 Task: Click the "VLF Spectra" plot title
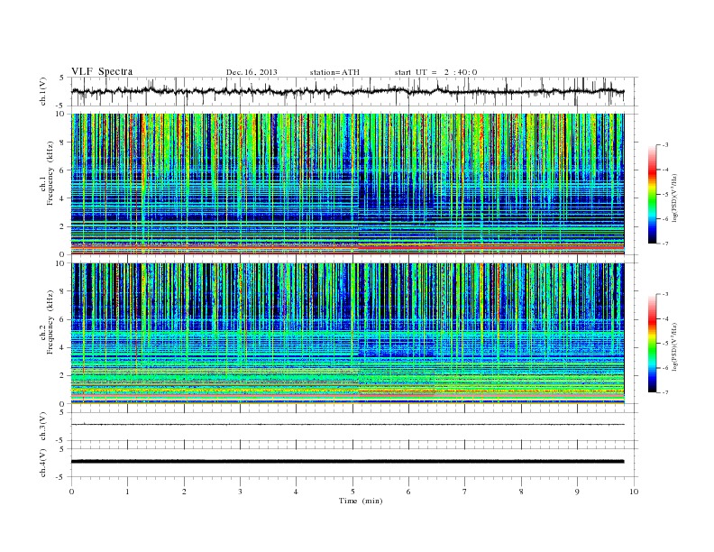coord(102,71)
